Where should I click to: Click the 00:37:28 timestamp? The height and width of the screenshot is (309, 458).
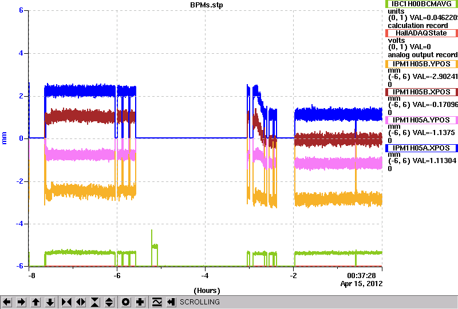(361, 276)
